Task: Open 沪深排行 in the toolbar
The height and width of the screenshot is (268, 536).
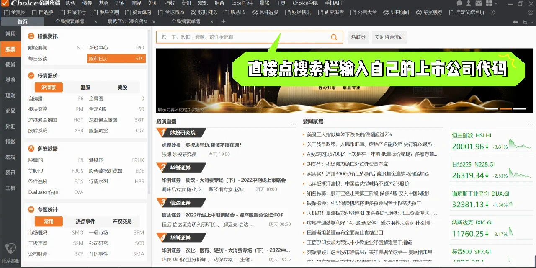Action: point(73,12)
